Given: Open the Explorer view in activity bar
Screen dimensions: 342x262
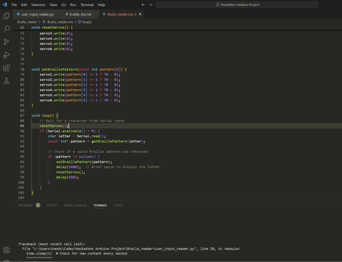Looking at the screenshot, I should pyautogui.click(x=6, y=16).
